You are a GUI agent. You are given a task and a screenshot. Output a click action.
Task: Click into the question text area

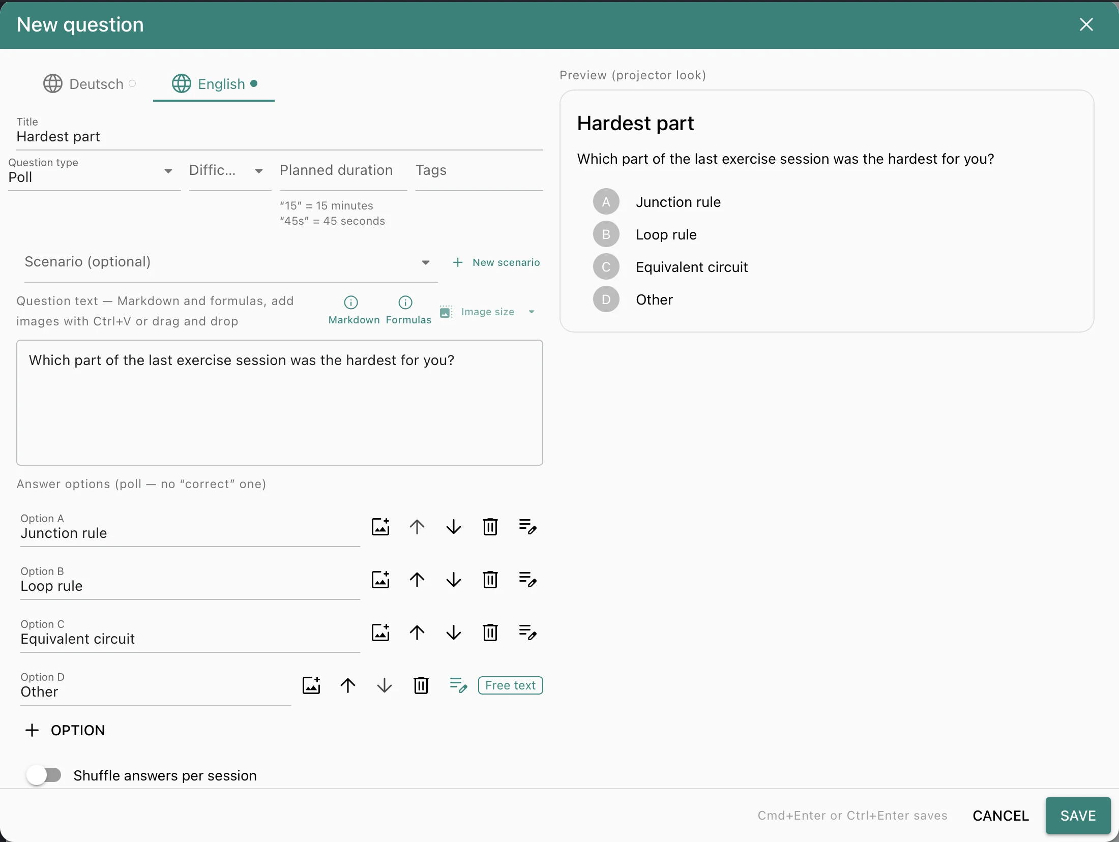280,403
